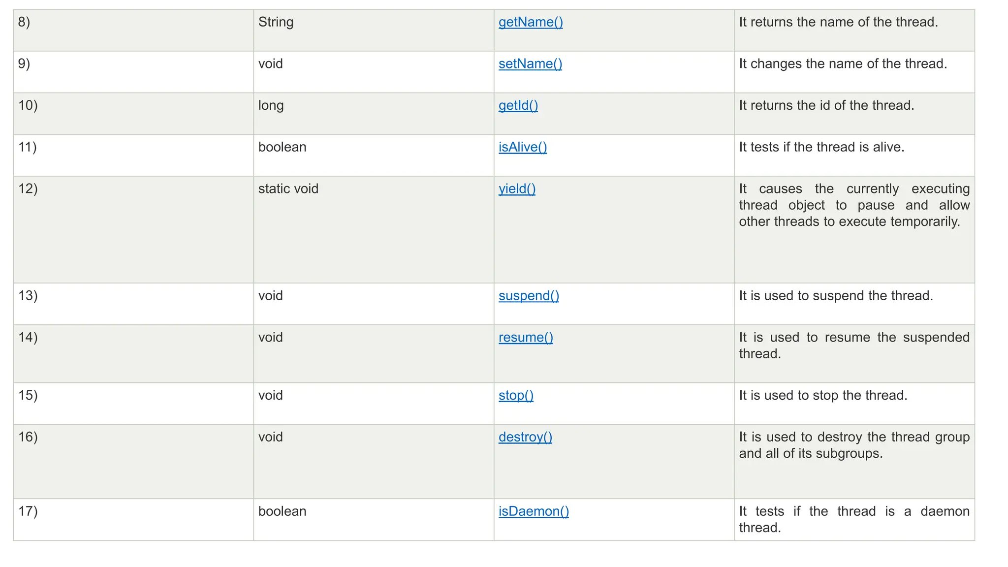Click description about destroying the thread group

tap(854, 445)
